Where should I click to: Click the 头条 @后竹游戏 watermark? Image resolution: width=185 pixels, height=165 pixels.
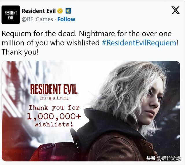click(x=163, y=158)
